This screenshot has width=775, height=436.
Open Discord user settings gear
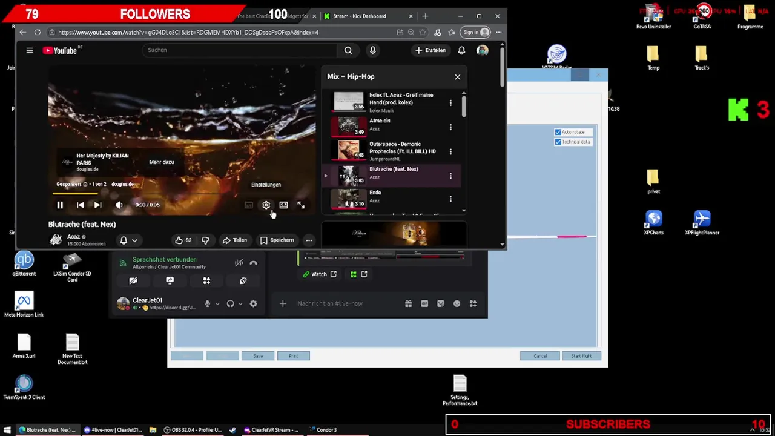pyautogui.click(x=253, y=304)
